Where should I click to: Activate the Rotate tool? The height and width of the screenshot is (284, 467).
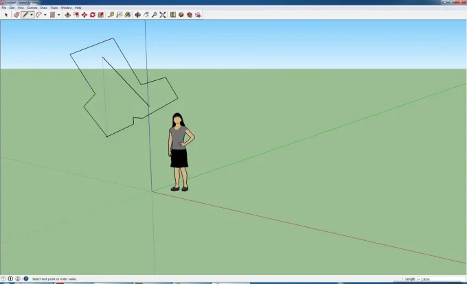pos(92,14)
